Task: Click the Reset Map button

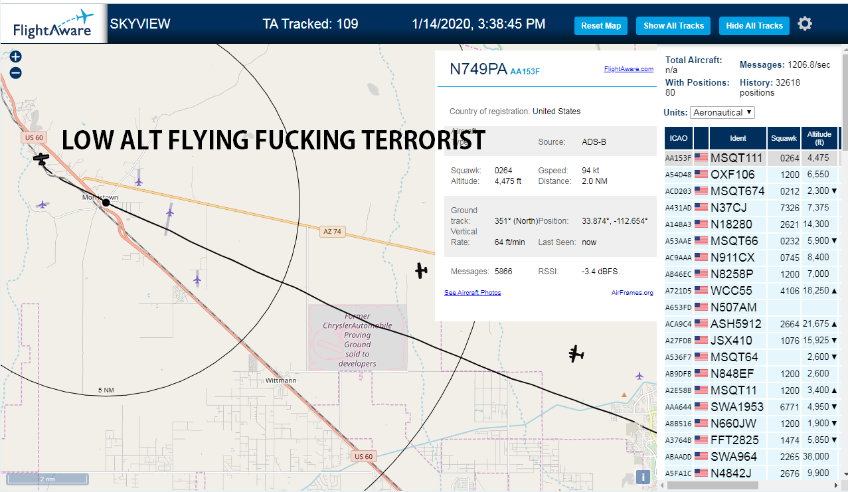Action: click(x=601, y=26)
